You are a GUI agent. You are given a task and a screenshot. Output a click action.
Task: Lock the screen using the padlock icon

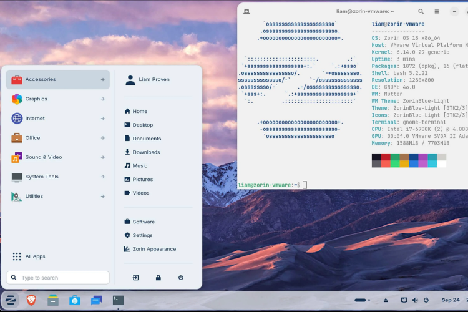tap(158, 278)
